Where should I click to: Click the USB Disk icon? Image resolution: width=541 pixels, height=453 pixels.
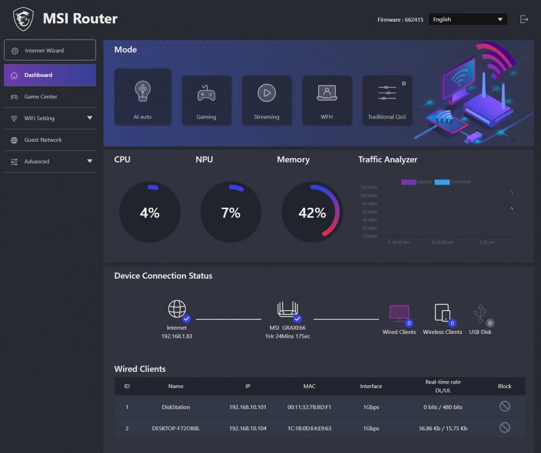click(480, 313)
